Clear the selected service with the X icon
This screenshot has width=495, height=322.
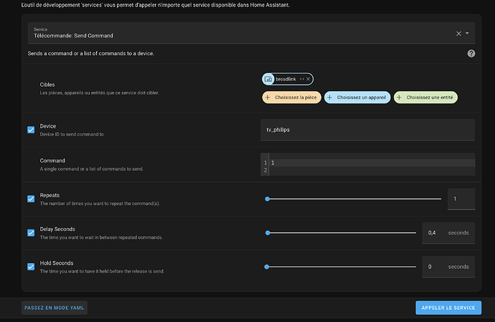[458, 34]
